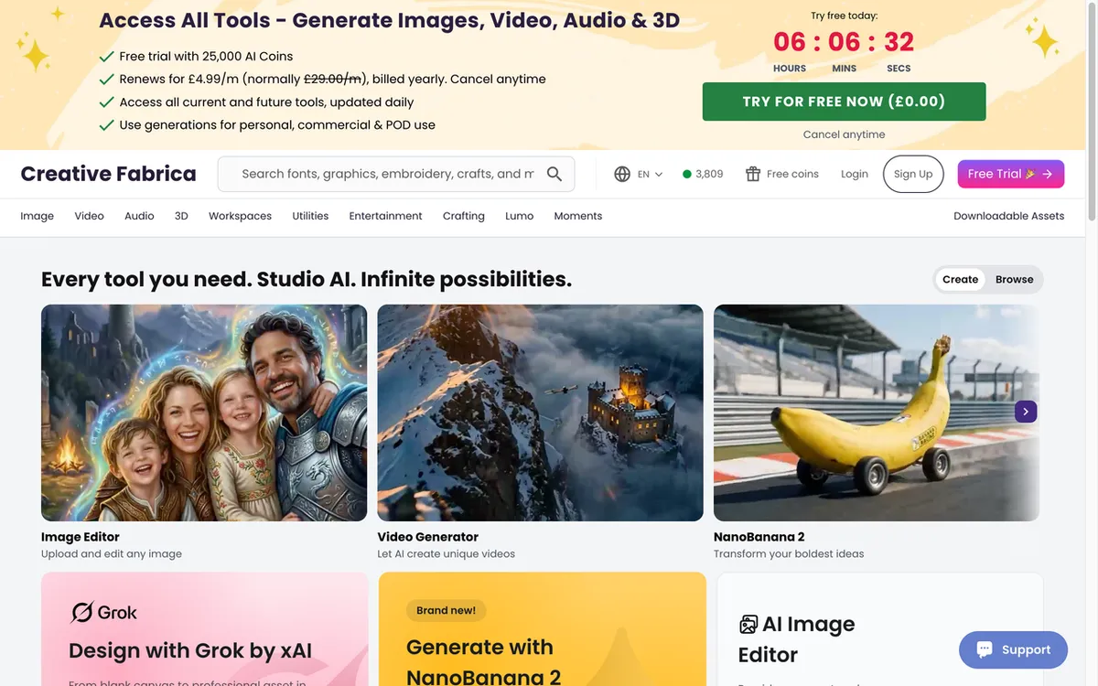Switch to the Browse toggle option
The image size is (1098, 686).
click(1014, 280)
